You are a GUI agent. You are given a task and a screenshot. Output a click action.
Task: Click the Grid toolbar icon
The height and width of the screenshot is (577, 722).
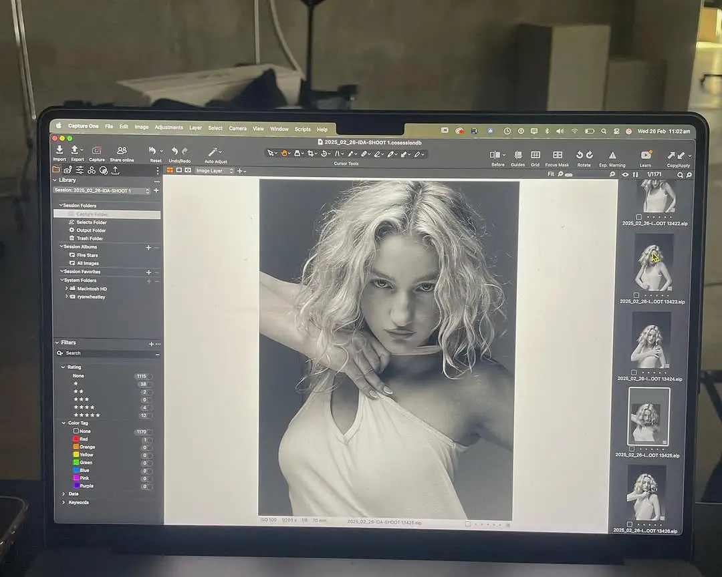(x=535, y=155)
